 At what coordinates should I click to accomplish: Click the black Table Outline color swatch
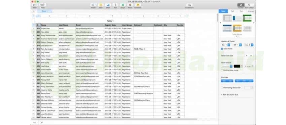click(237, 66)
